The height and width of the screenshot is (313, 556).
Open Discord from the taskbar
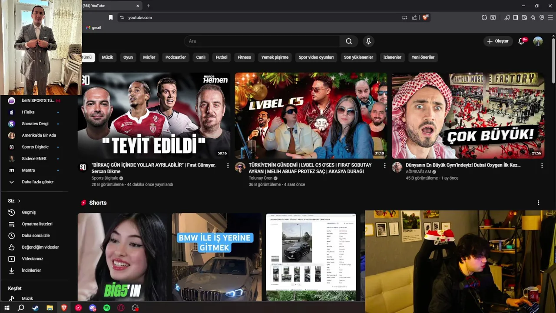pyautogui.click(x=93, y=308)
